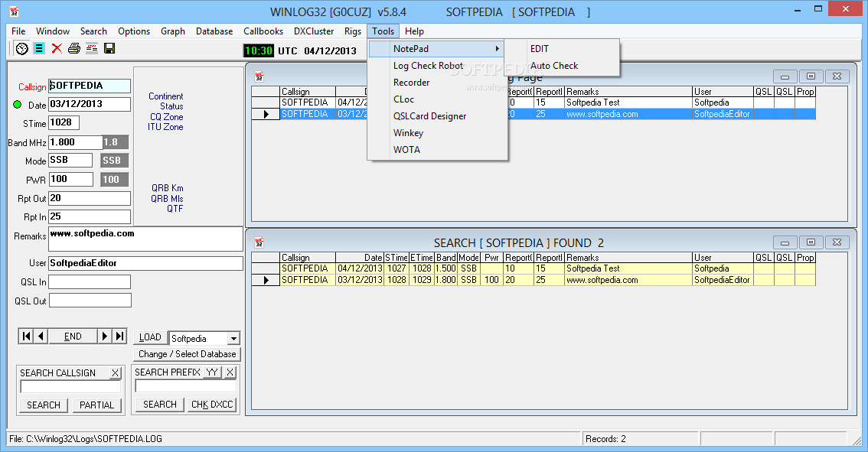The image size is (868, 452).
Task: Open the File menu
Action: pos(18,31)
